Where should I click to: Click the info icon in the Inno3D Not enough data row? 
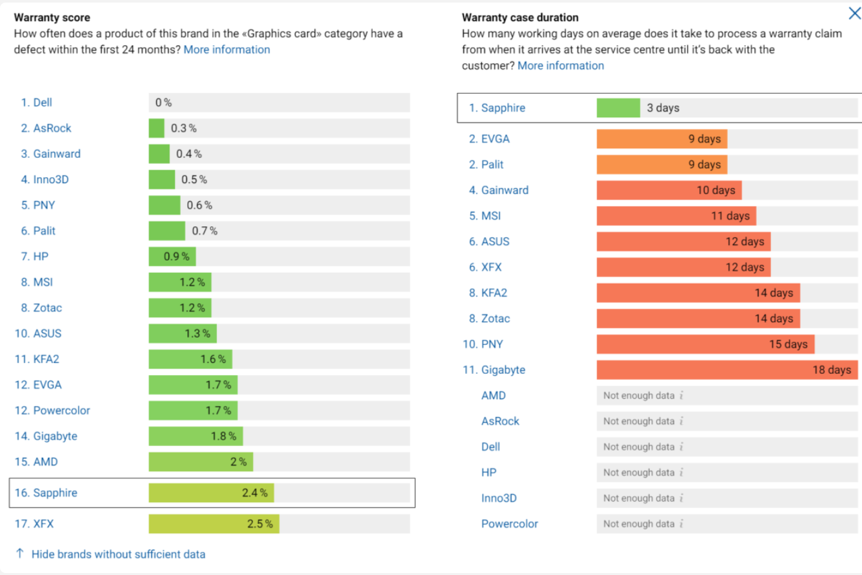pyautogui.click(x=681, y=498)
